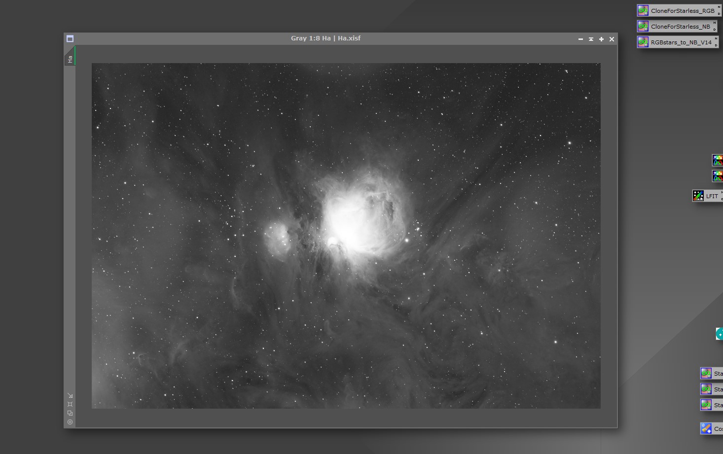This screenshot has width=723, height=454.
Task: Select the 'Cos' brush process icon
Action: [711, 428]
